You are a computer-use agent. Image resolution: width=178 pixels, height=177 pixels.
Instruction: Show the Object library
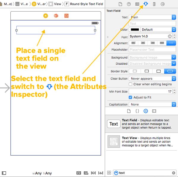[146, 111]
